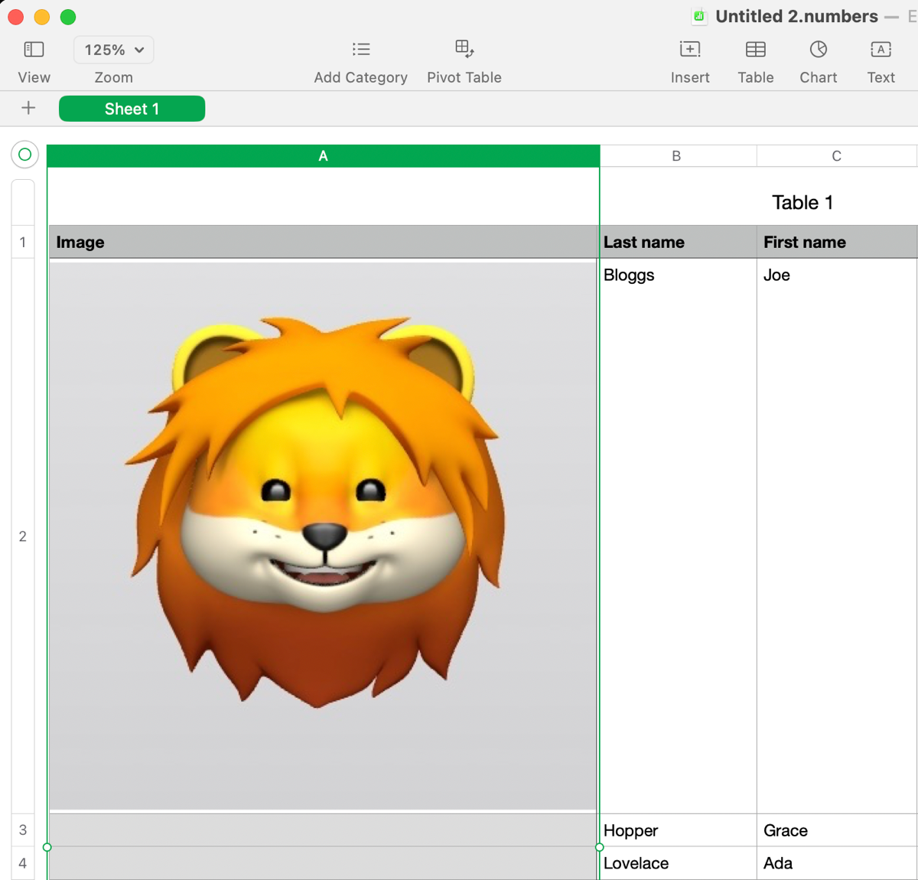Click the table select-all circle handle

[24, 155]
